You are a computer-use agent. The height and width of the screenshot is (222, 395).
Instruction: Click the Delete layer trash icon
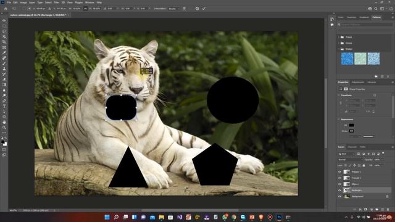pos(388,210)
